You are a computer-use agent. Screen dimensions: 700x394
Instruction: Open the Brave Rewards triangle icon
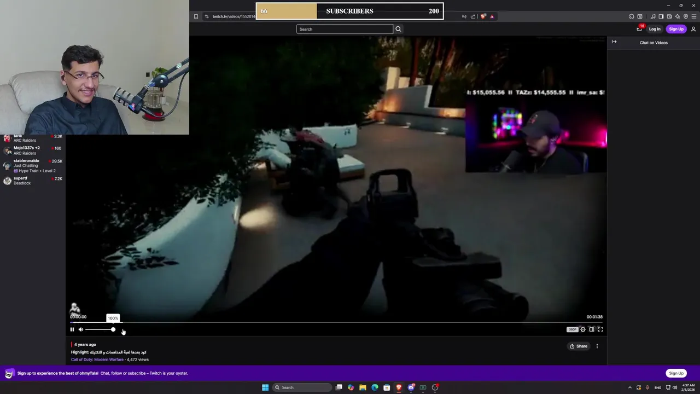click(492, 16)
